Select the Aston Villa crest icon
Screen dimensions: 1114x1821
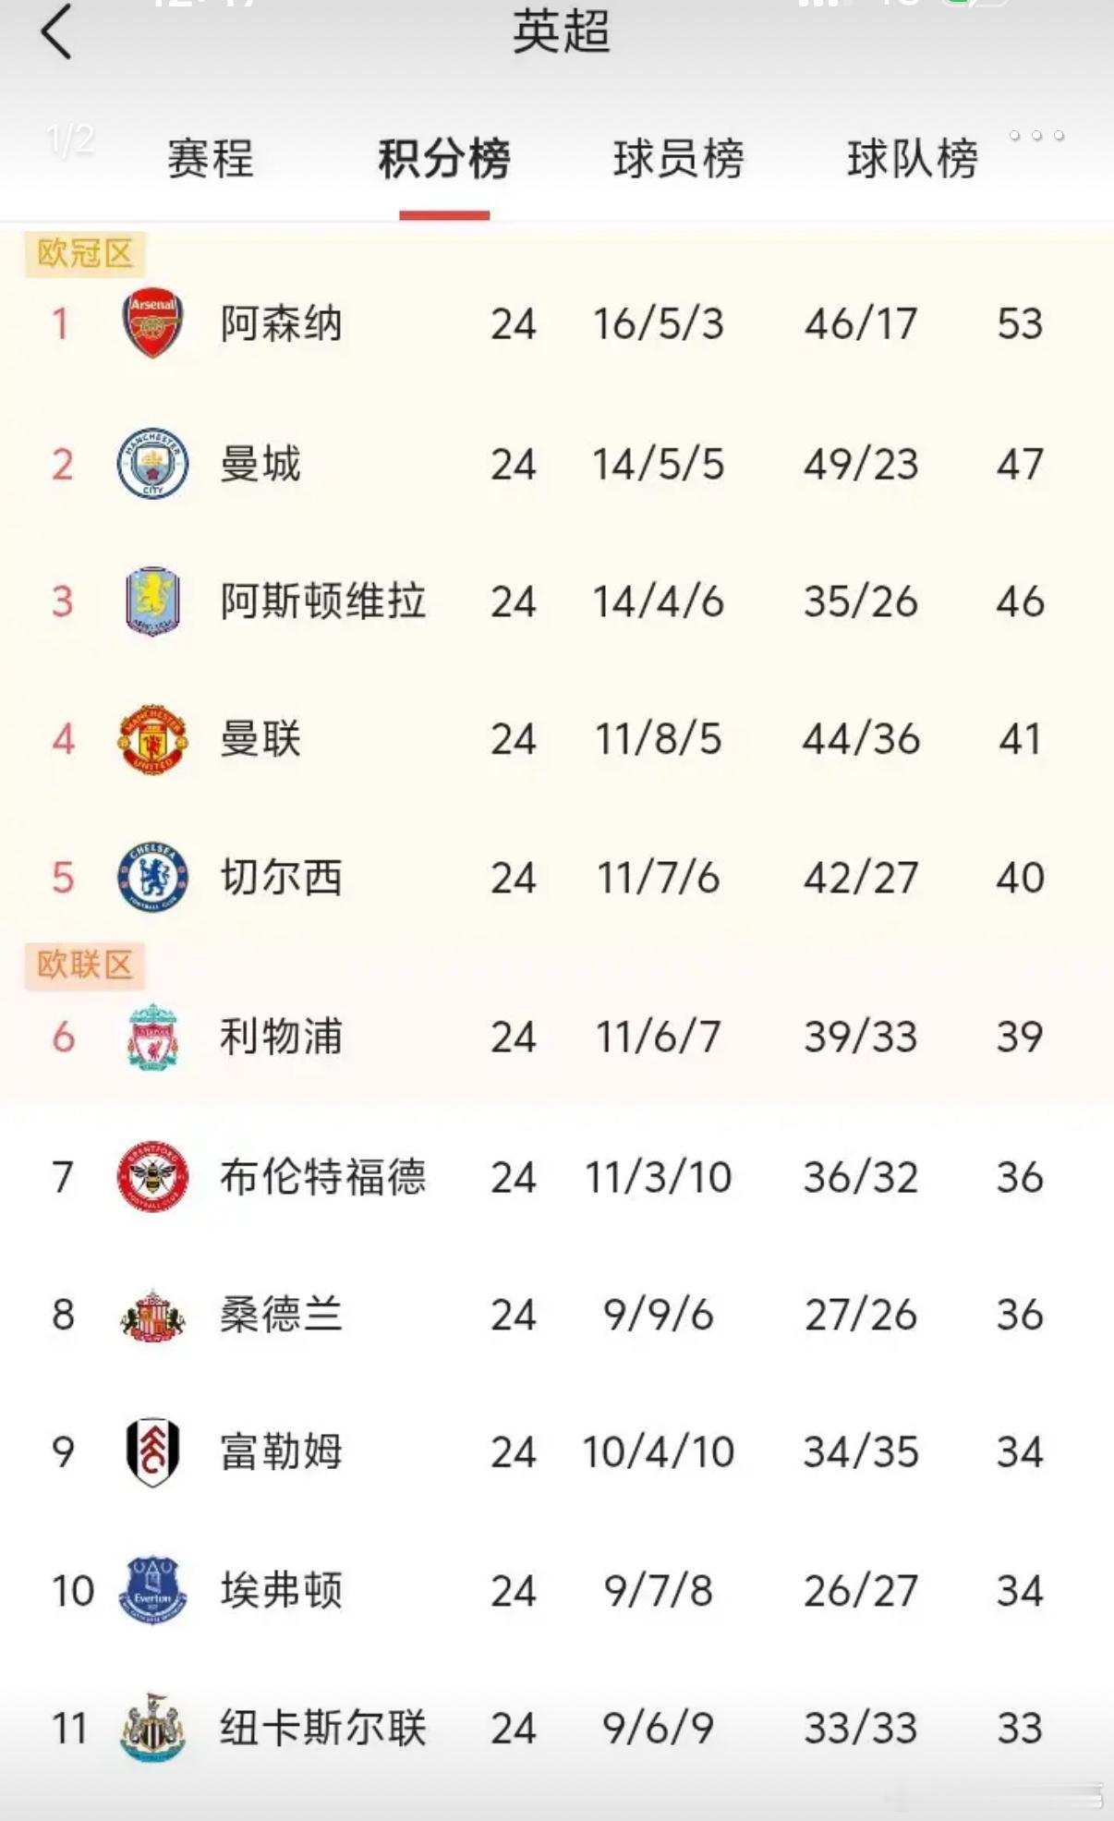click(x=153, y=601)
